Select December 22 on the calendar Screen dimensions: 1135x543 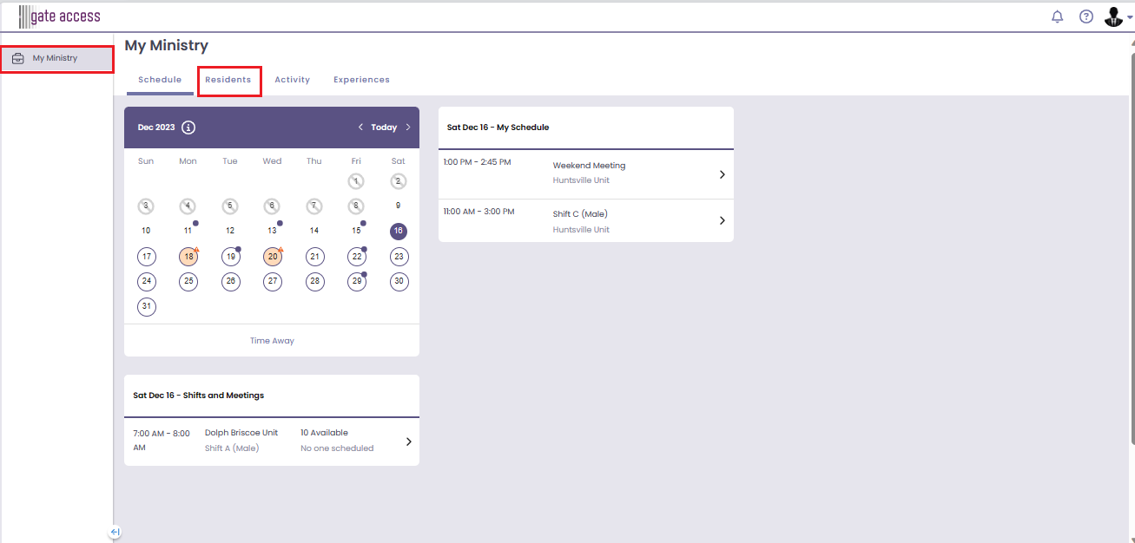356,257
